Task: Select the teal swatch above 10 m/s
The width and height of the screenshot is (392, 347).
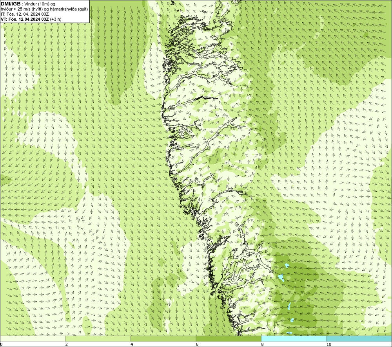Action: pos(359,339)
